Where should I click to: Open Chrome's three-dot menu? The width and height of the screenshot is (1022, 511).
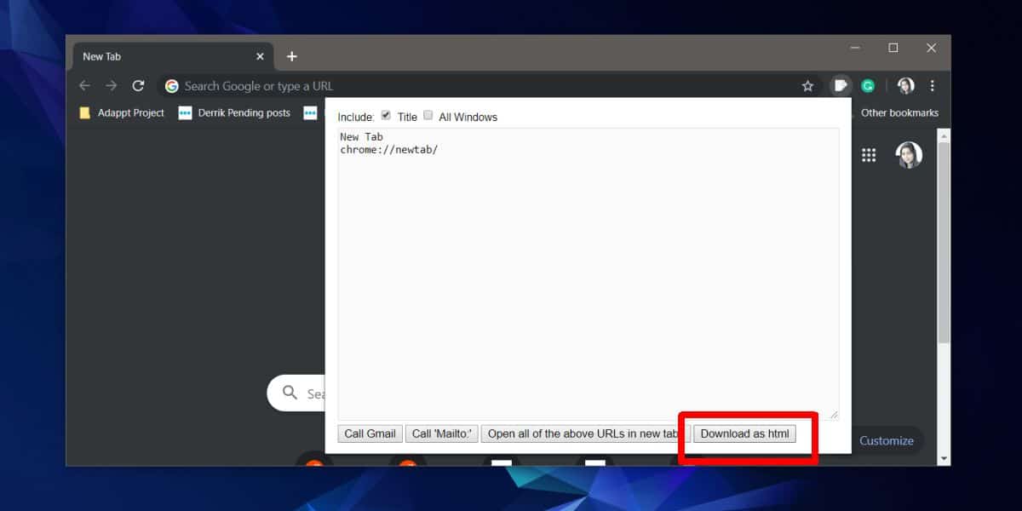coord(933,86)
